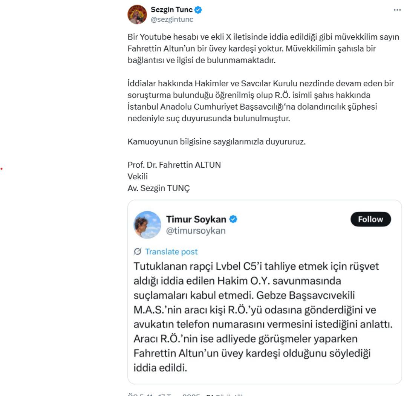Visit the @sezgintunc handle
Viewport: 407px width, 396px height.
(x=172, y=20)
